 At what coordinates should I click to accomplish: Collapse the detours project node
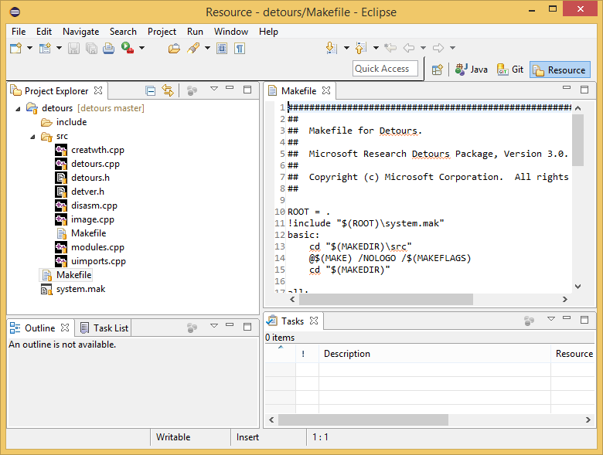coord(18,109)
